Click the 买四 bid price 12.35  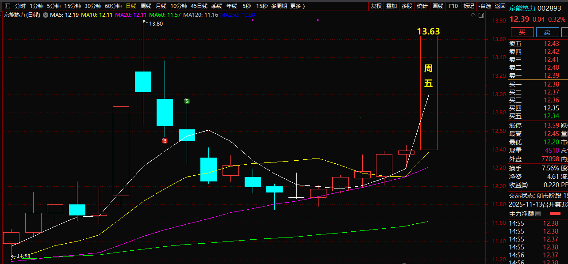click(x=552, y=108)
